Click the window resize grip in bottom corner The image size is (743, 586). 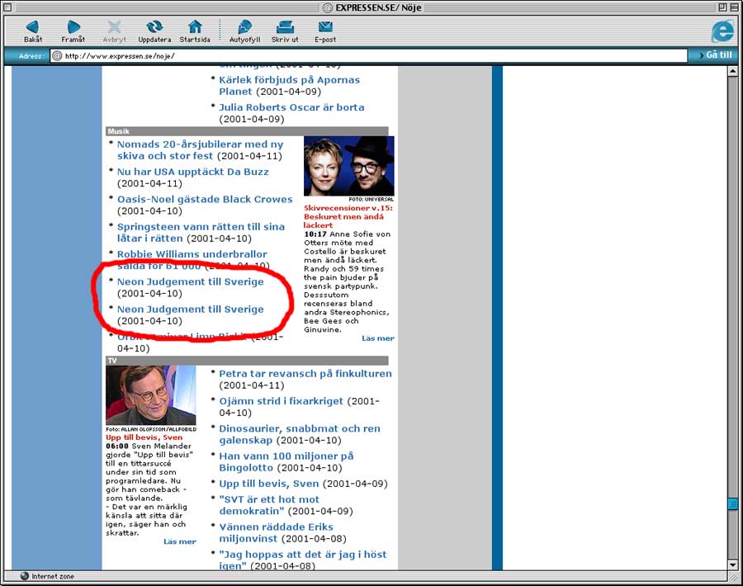(x=734, y=577)
